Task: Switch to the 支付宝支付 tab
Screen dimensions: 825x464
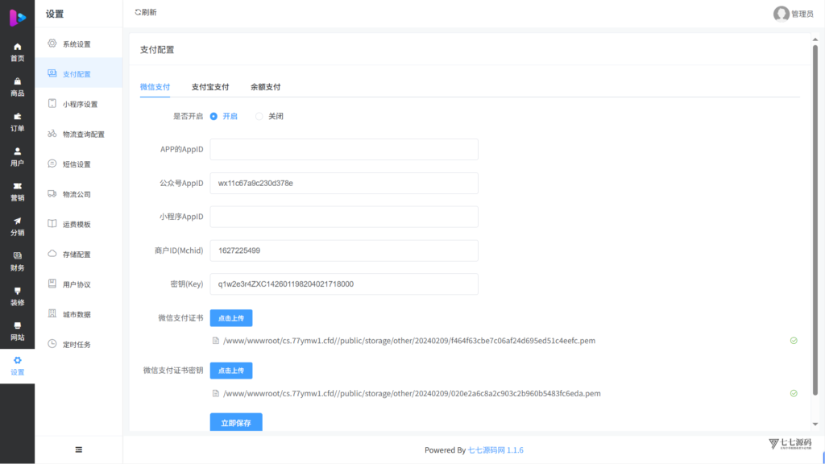Action: (x=210, y=87)
